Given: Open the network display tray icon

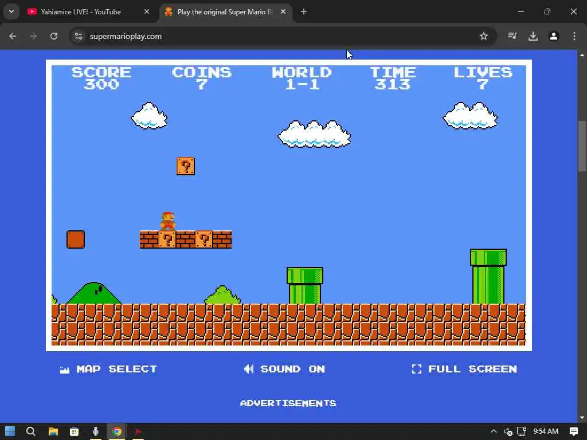Looking at the screenshot, I should click(x=522, y=431).
